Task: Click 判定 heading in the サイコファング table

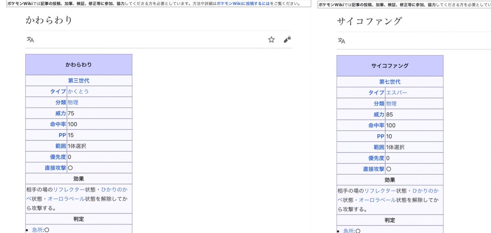Action: coord(390,220)
